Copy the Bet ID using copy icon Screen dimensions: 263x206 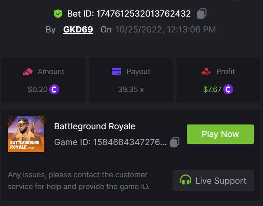pyautogui.click(x=202, y=14)
